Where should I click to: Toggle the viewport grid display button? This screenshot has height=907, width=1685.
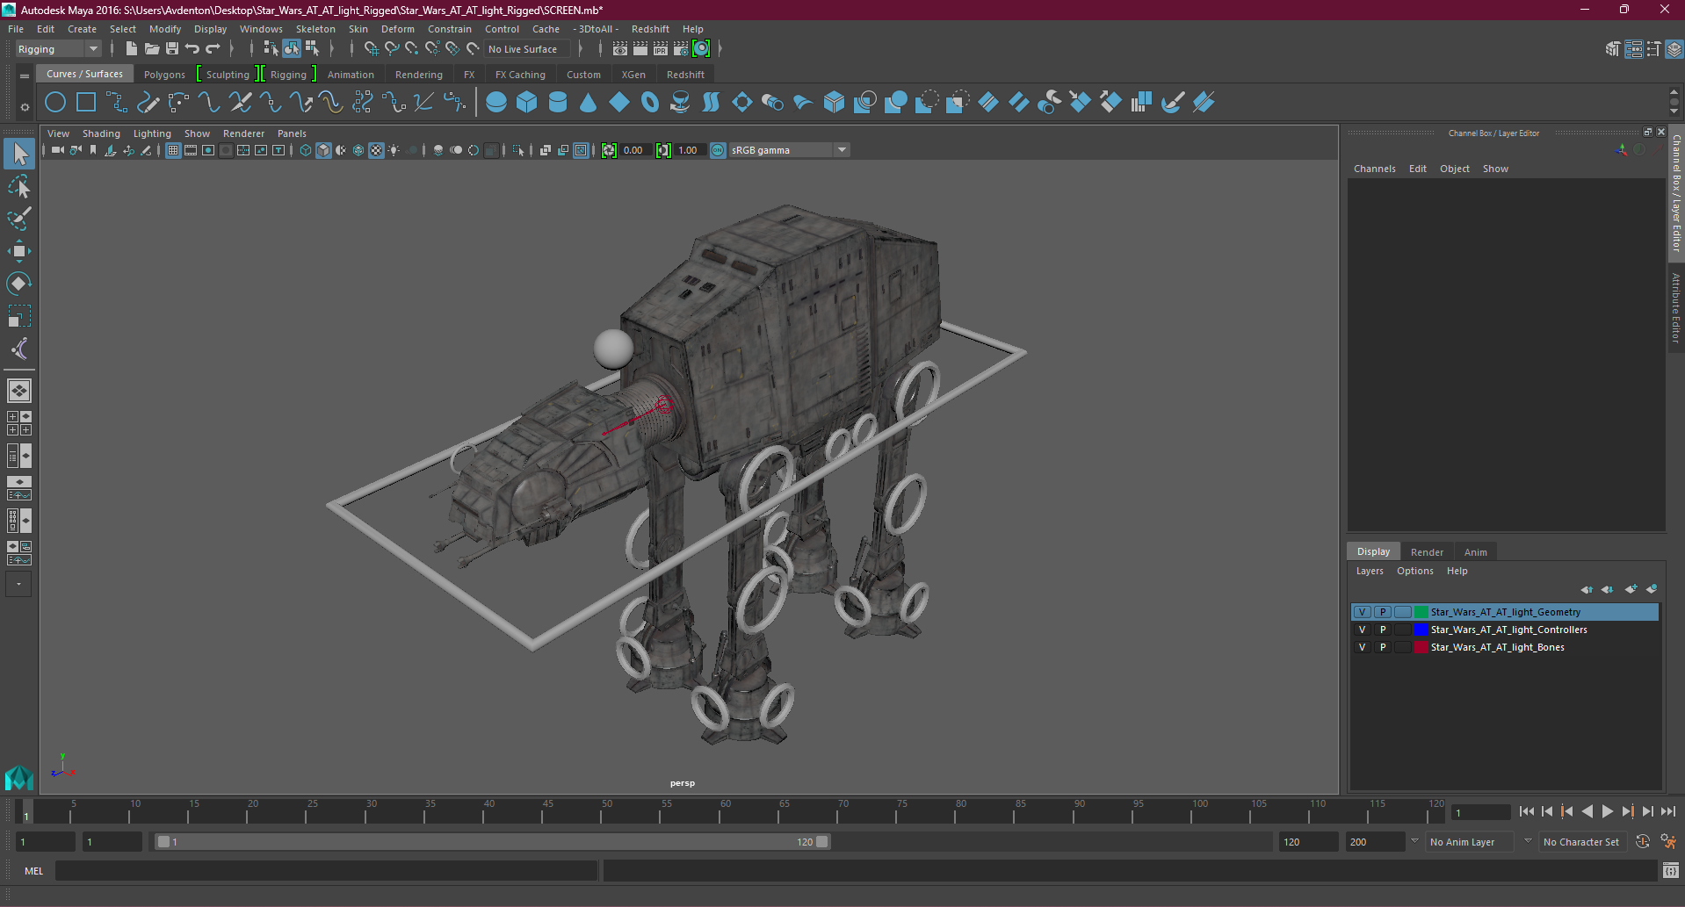pyautogui.click(x=173, y=150)
